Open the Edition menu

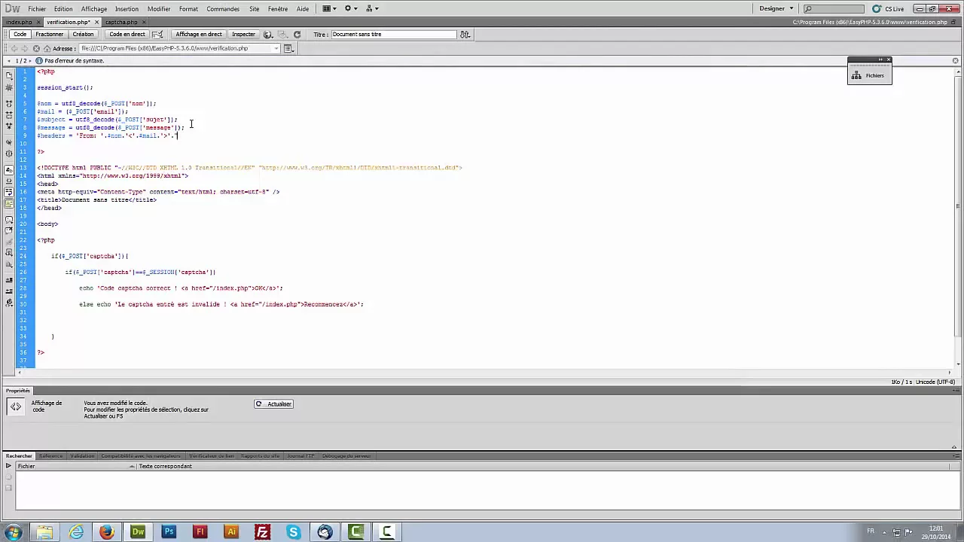coord(63,9)
